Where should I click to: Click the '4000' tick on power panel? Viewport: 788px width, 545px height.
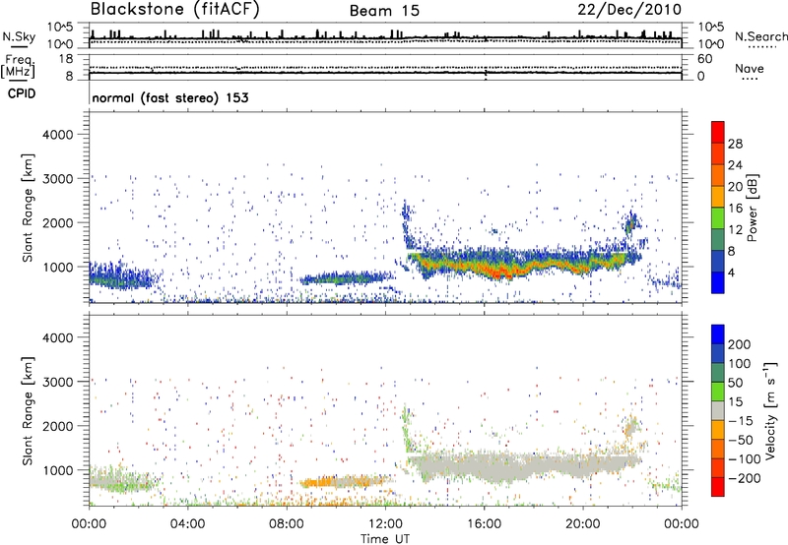click(x=57, y=135)
